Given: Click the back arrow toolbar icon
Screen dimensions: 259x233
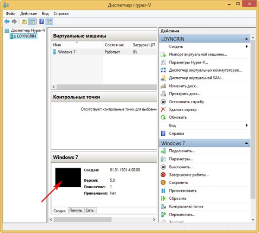Looking at the screenshot, I should point(7,21).
